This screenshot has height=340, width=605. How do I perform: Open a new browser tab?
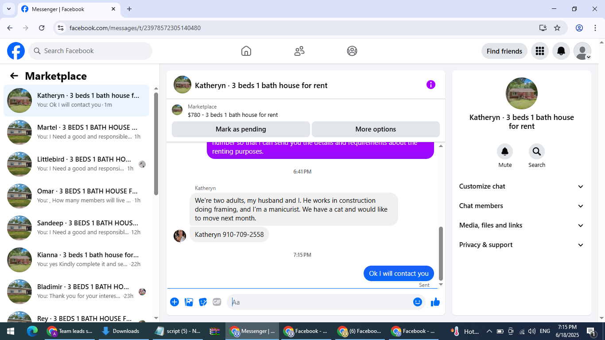[x=129, y=9]
